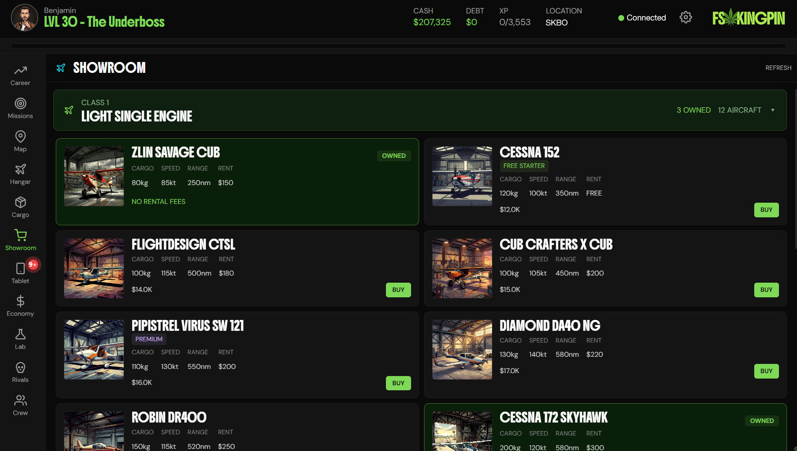
Task: Click the Cessna 172 Skyhawk thumbnail
Action: pos(462,431)
